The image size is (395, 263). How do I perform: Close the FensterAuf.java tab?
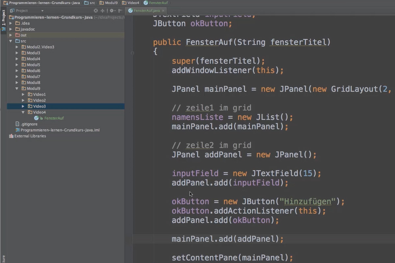(163, 11)
